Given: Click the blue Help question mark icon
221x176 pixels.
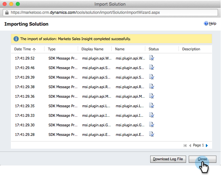Looking at the screenshot, I should pos(206,23).
